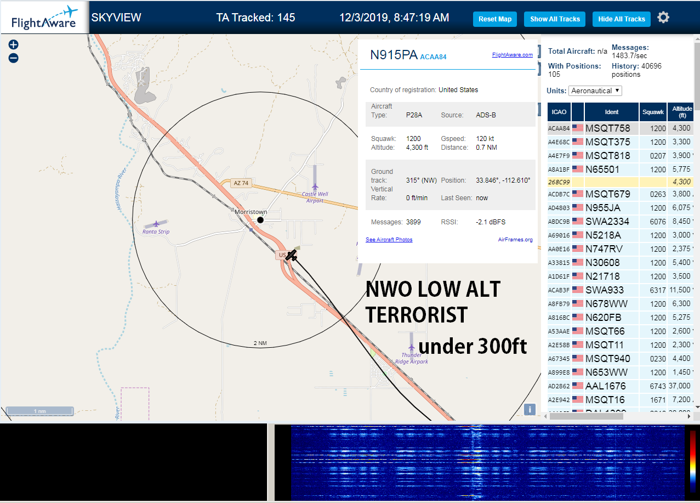The height and width of the screenshot is (503, 700).
Task: Zoom in the map with plus icon
Action: [14, 45]
